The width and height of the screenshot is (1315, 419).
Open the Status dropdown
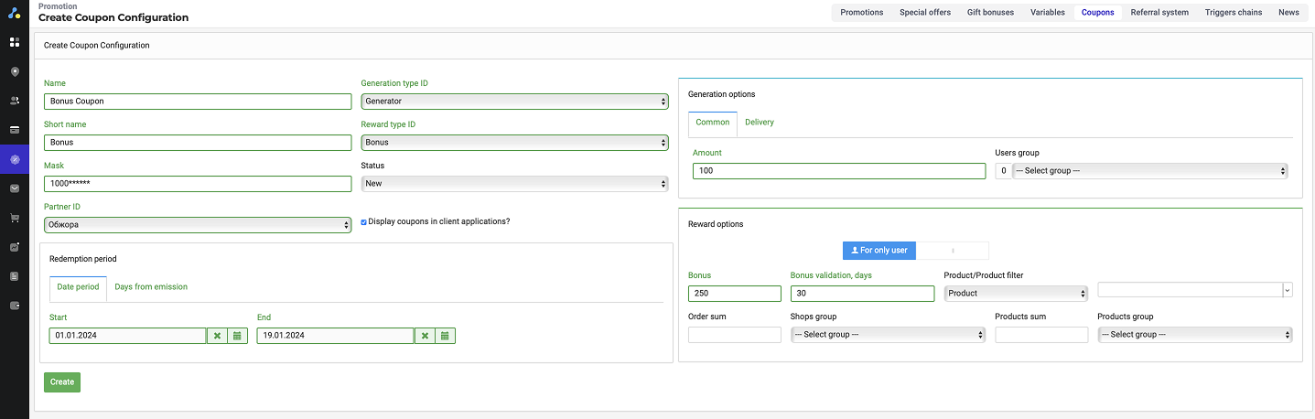click(x=514, y=184)
